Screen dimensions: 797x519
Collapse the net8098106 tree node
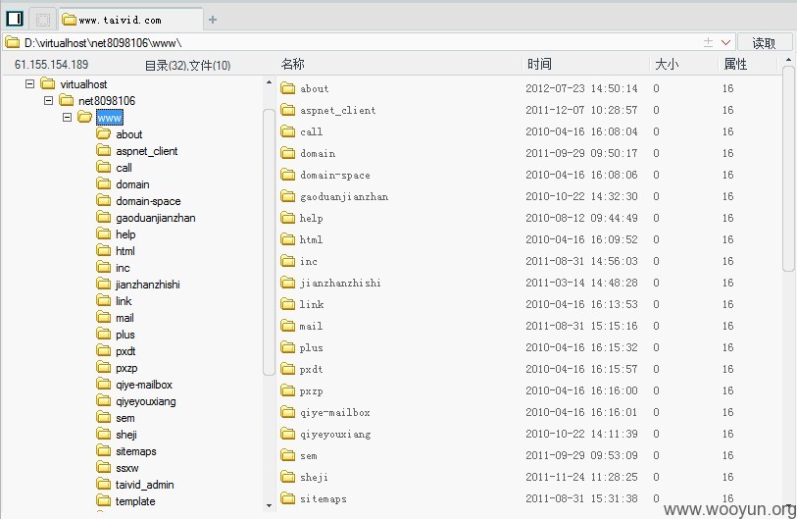coord(48,100)
